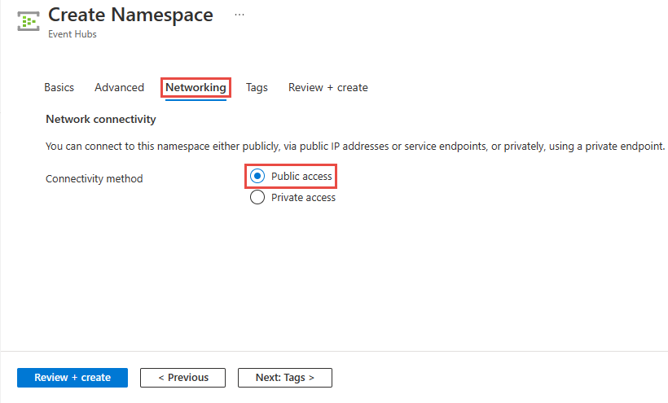Select the Public access radio button
This screenshot has width=668, height=403.
coord(257,177)
